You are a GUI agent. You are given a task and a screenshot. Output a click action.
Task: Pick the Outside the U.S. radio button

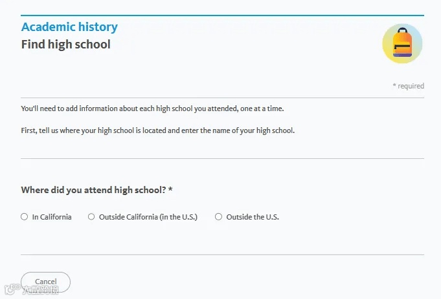218,217
